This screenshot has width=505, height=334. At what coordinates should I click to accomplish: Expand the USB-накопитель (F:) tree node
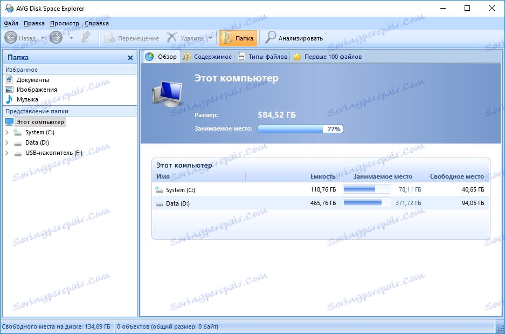click(7, 153)
